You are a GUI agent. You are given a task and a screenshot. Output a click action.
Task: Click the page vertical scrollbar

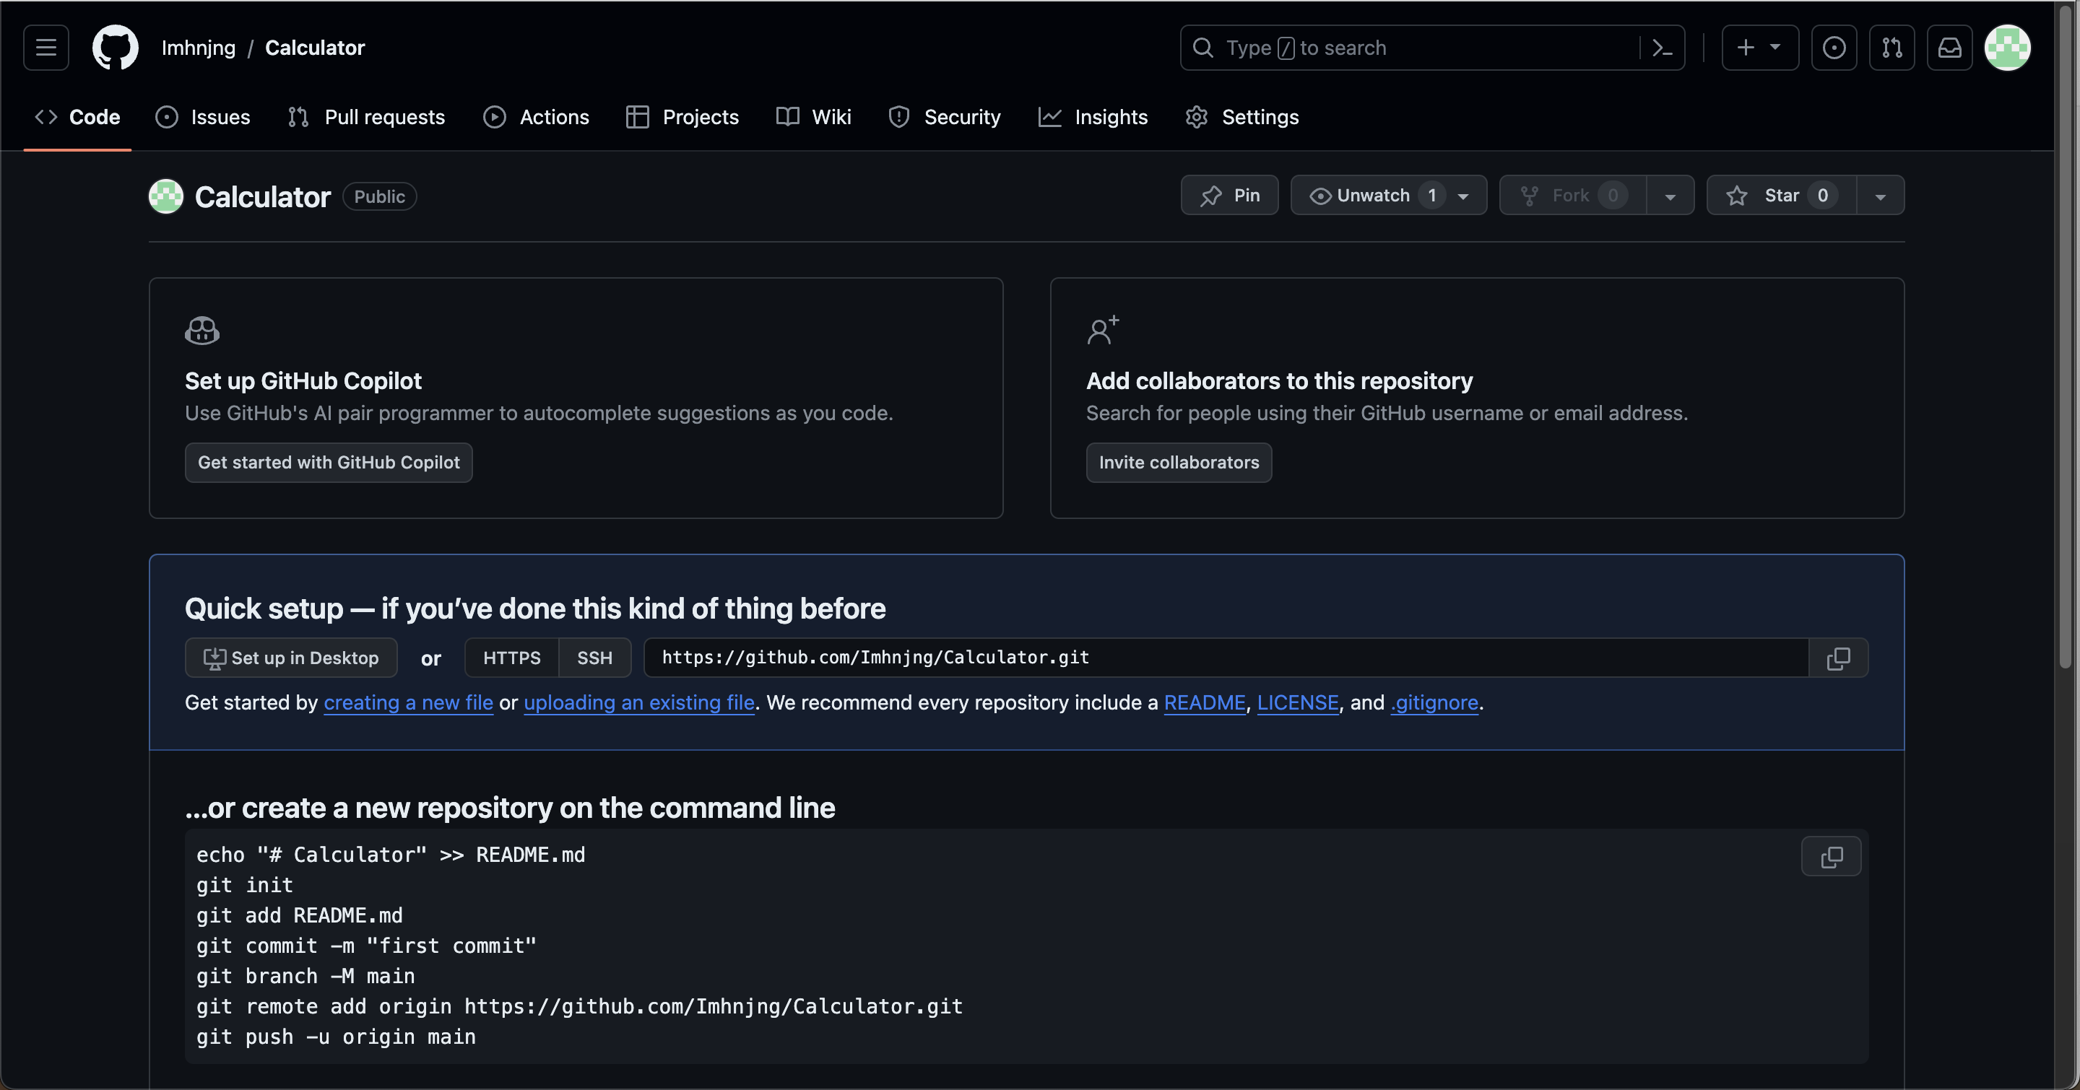pos(2066,339)
